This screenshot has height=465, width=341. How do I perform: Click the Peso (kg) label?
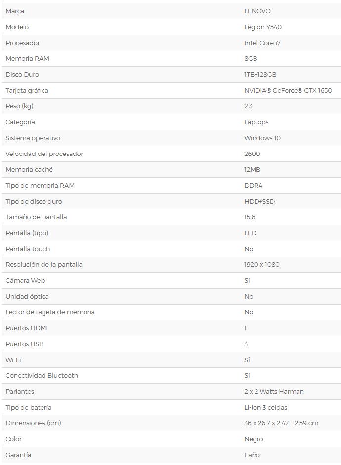(20, 106)
